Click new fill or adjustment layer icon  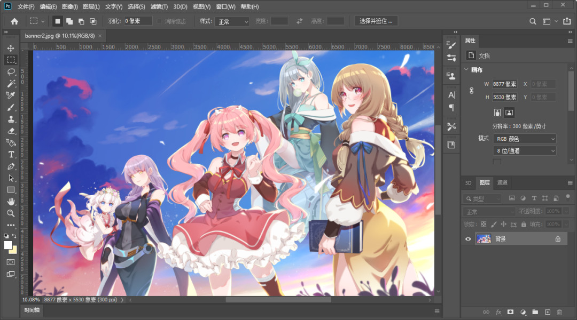coord(523,312)
